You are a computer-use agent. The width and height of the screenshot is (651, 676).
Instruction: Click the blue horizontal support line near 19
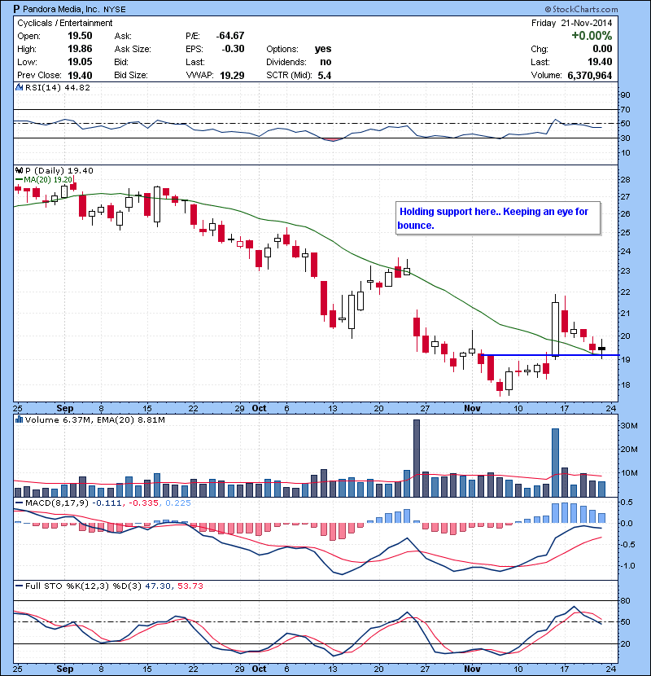click(x=550, y=355)
